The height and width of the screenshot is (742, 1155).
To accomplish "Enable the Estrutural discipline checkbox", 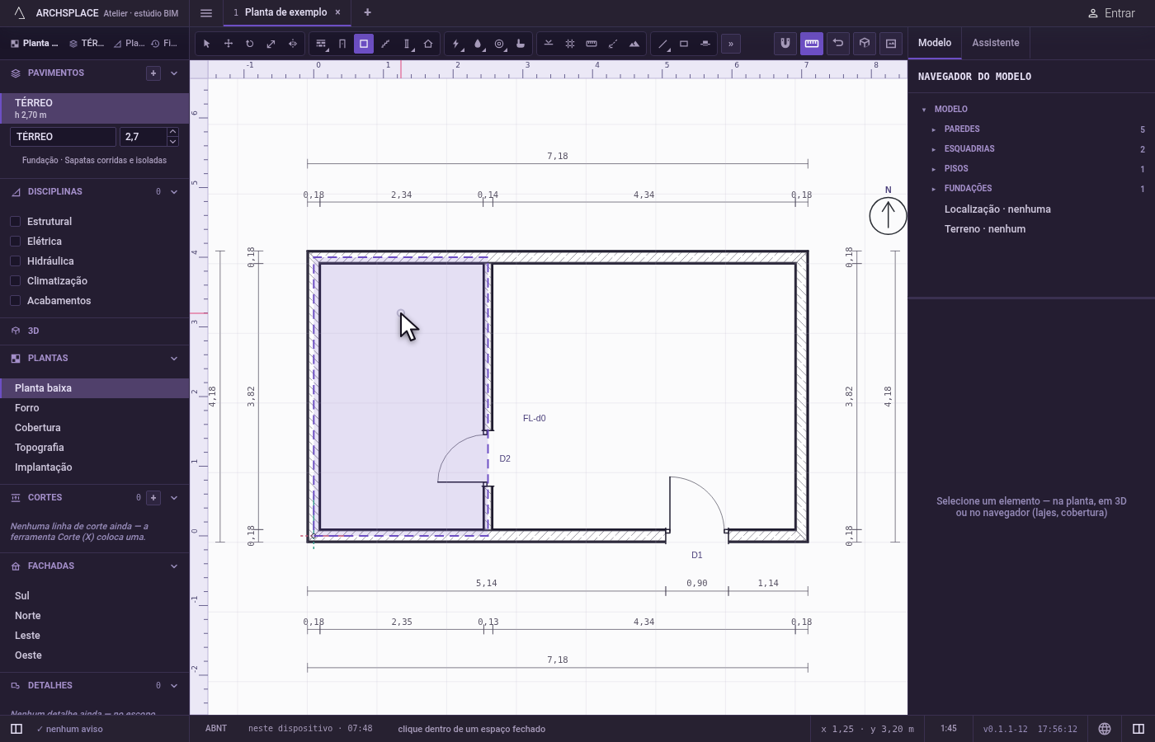I will [15, 222].
